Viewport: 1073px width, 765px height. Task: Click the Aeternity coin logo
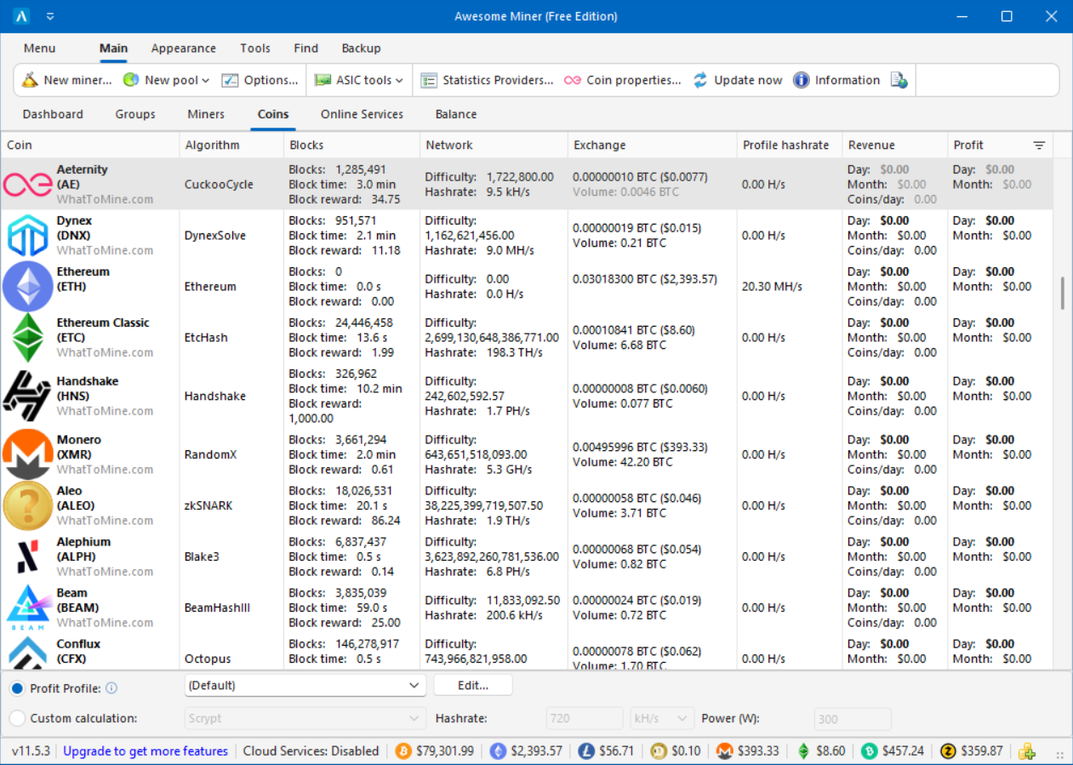coord(27,184)
